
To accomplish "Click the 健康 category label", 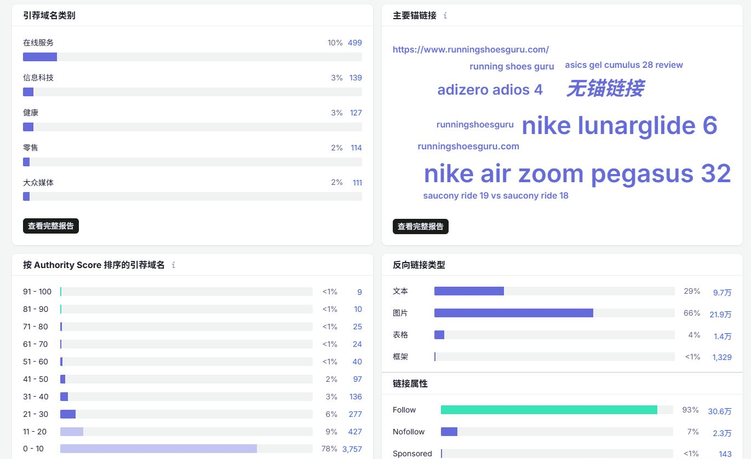I will coord(31,113).
